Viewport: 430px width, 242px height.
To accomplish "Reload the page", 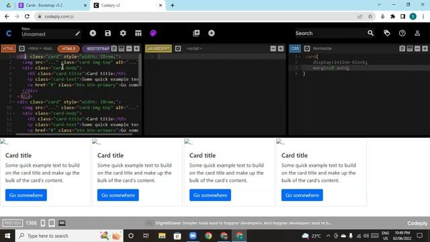I will click(x=27, y=16).
